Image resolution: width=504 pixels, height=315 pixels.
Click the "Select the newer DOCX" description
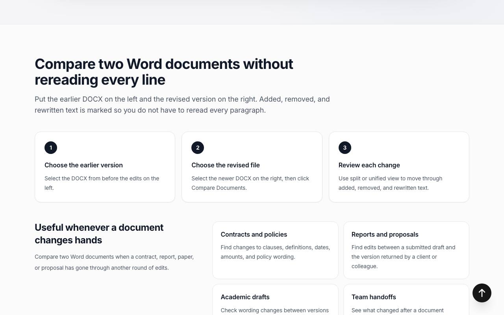(x=250, y=183)
